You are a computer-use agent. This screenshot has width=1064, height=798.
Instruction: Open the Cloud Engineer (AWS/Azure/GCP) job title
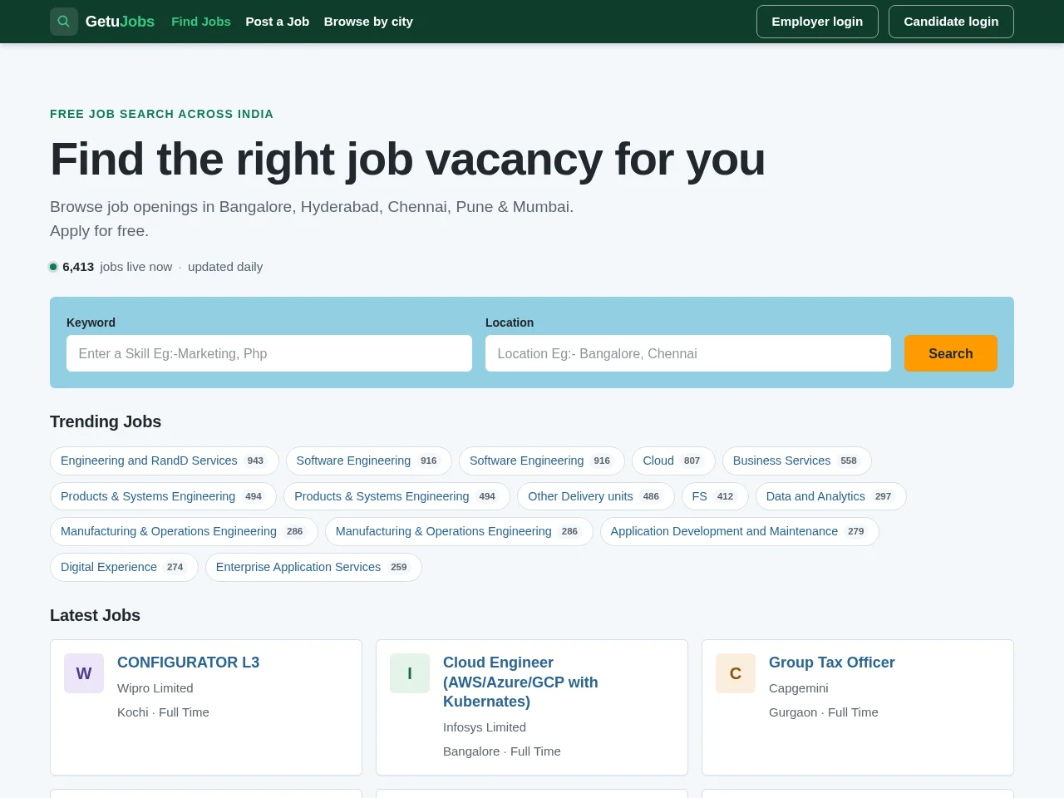tap(520, 682)
